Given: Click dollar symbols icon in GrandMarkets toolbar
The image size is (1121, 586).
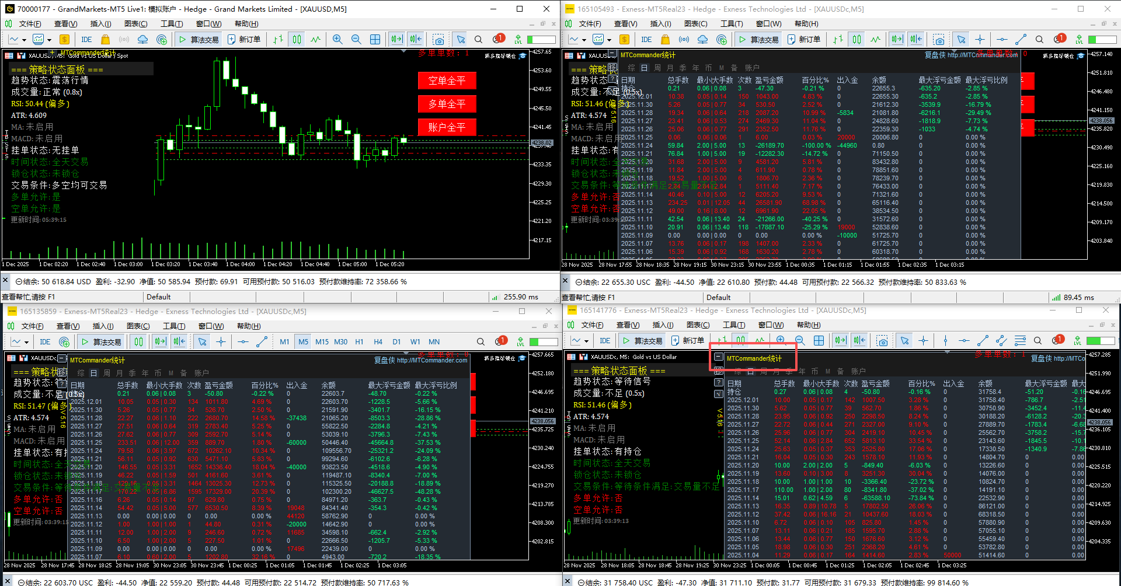Looking at the screenshot, I should click(x=64, y=39).
